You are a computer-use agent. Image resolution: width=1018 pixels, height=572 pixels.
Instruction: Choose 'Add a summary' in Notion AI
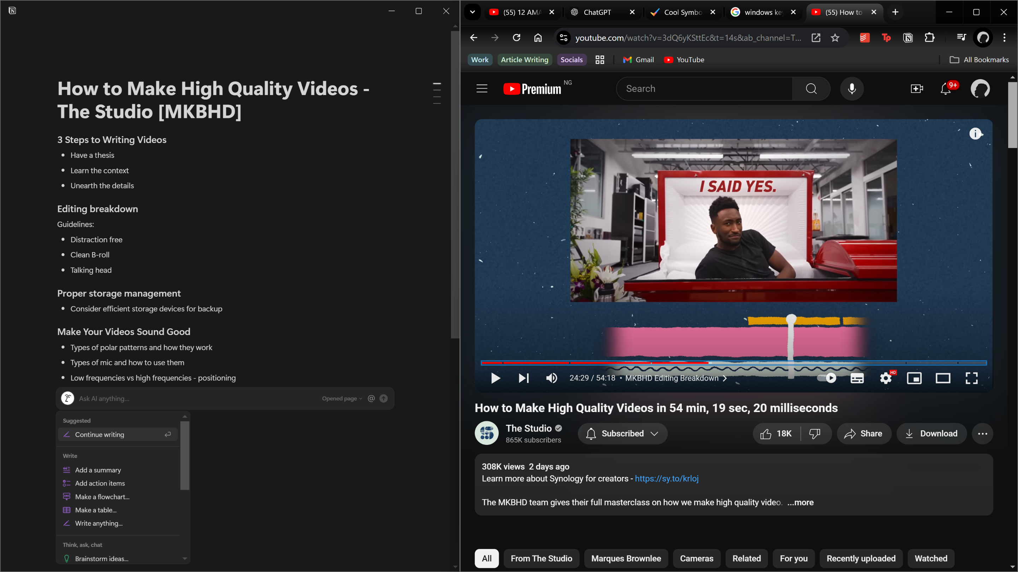tap(118, 470)
